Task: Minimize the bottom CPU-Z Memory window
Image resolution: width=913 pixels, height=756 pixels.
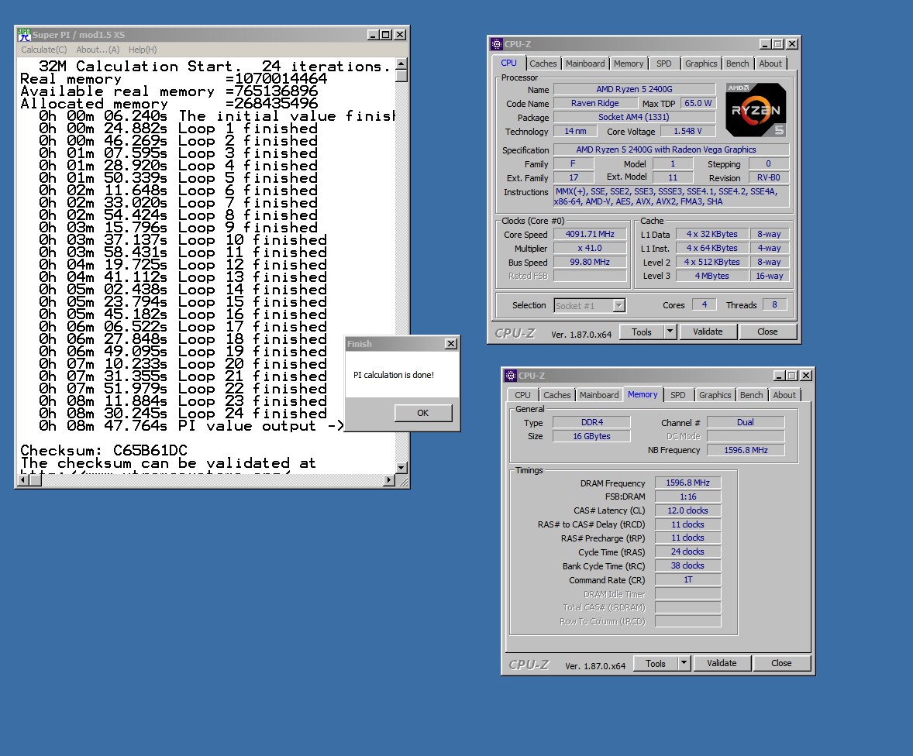Action: pos(779,376)
